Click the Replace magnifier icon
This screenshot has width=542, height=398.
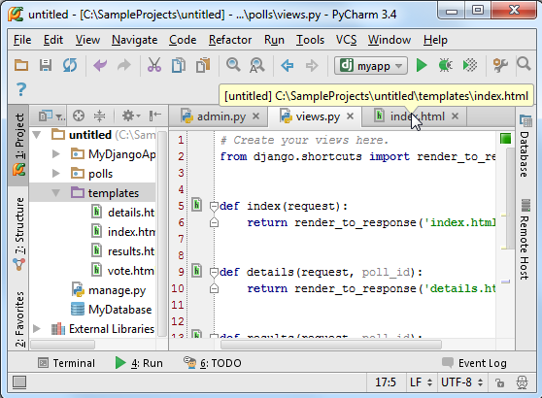pyautogui.click(x=256, y=65)
